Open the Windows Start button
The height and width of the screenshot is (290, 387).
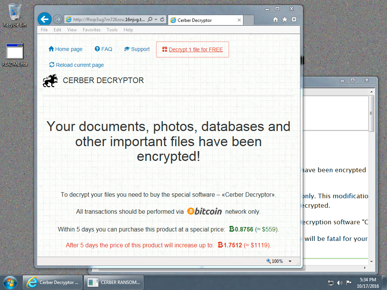click(10, 282)
